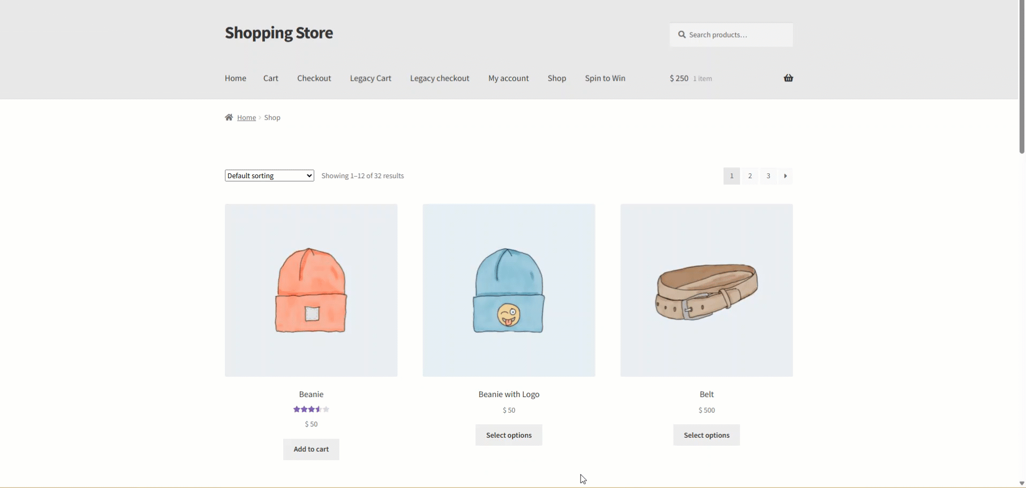Open the Legacy Cart menu link
The height and width of the screenshot is (488, 1026).
click(x=371, y=78)
